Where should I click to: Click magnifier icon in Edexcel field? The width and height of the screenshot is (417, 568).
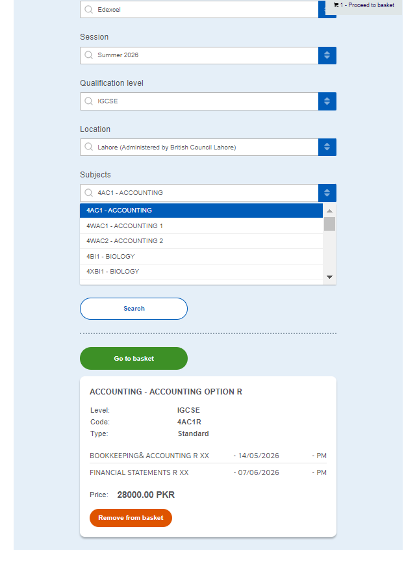89,10
